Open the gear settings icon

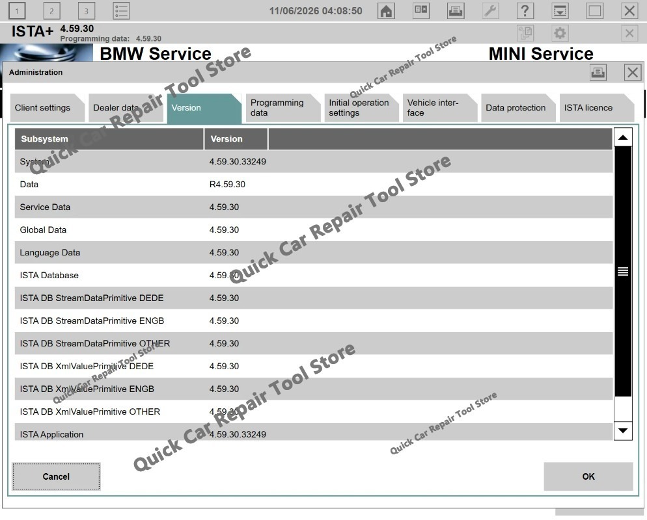click(560, 33)
